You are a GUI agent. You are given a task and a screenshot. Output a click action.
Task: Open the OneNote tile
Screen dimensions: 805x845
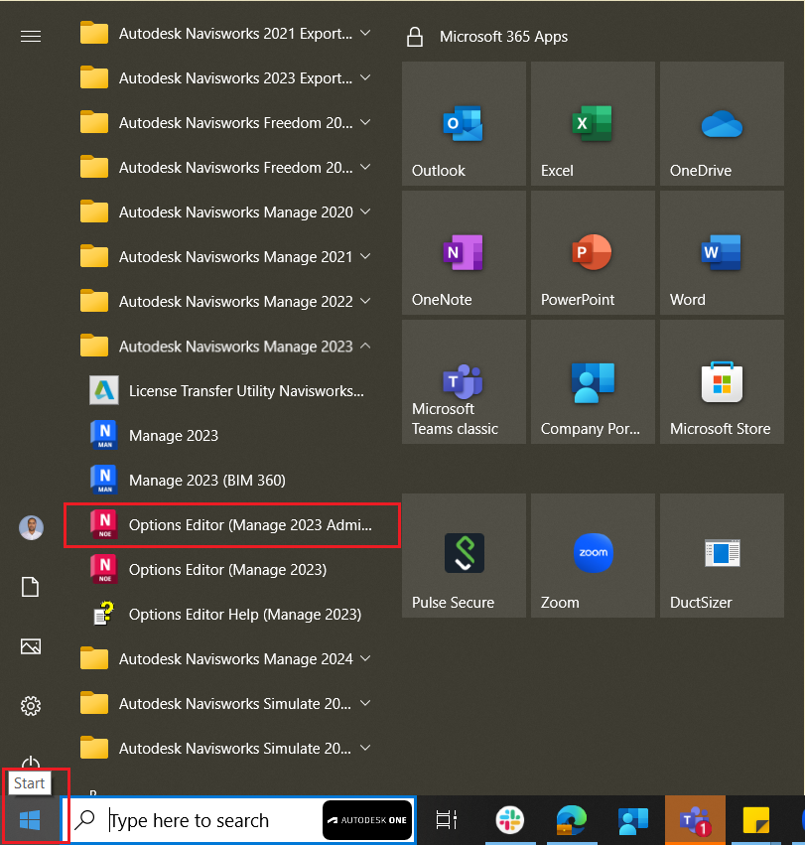(464, 253)
